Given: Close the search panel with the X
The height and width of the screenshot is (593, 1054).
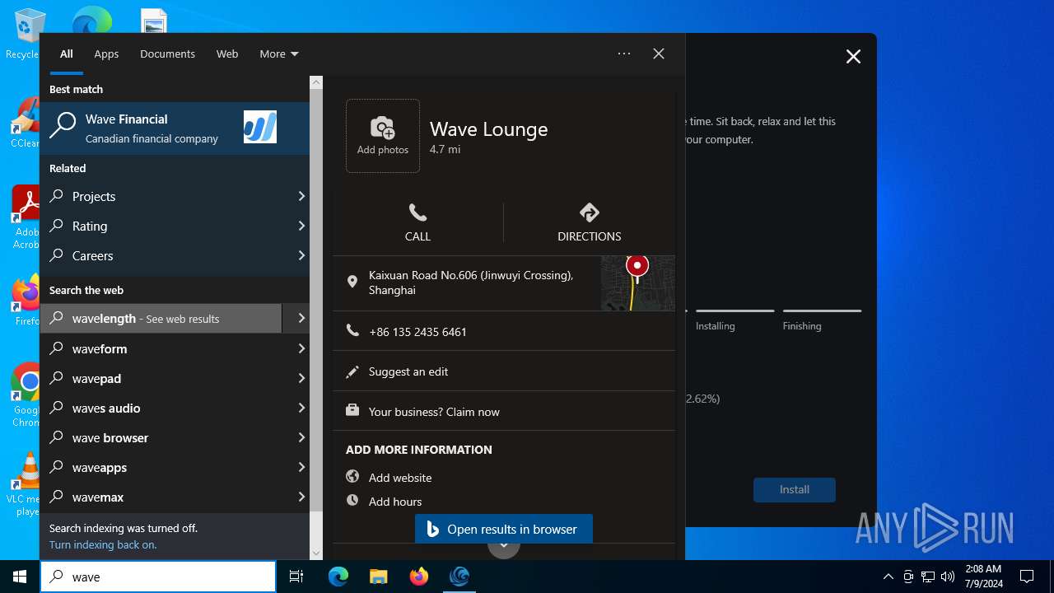Looking at the screenshot, I should pyautogui.click(x=659, y=54).
